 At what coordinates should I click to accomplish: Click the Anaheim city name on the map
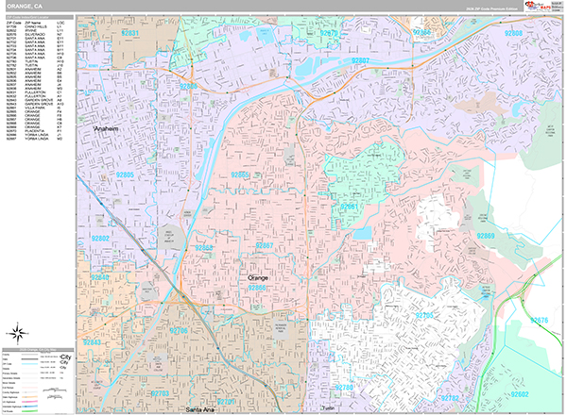pos(106,129)
